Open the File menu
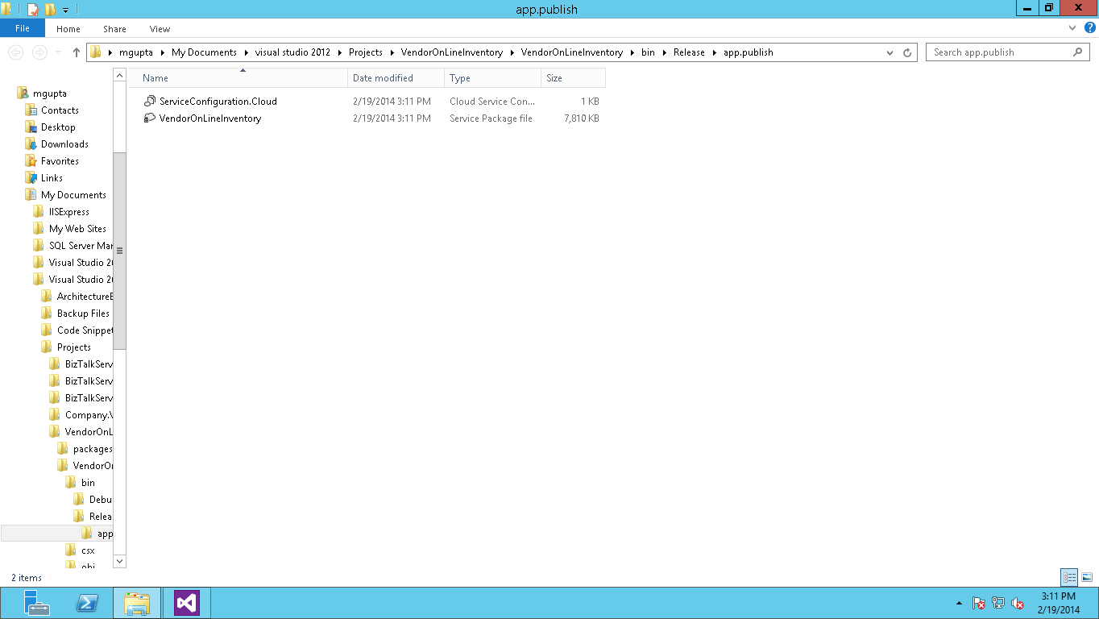Image resolution: width=1099 pixels, height=619 pixels. [23, 28]
